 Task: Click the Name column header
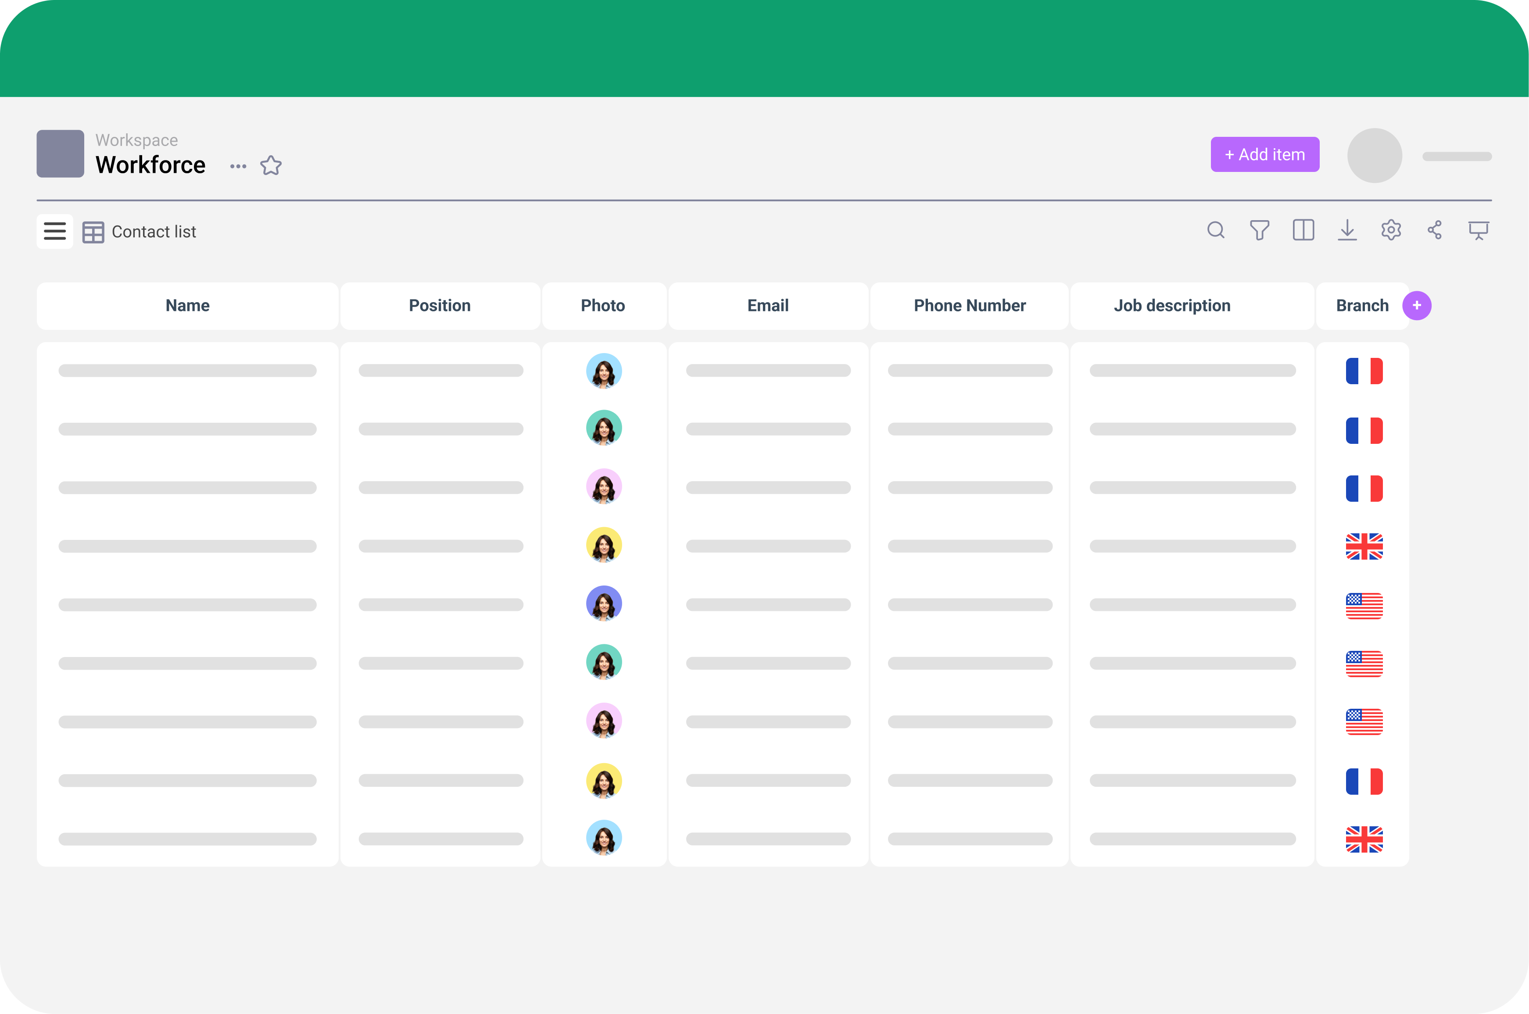click(x=188, y=306)
